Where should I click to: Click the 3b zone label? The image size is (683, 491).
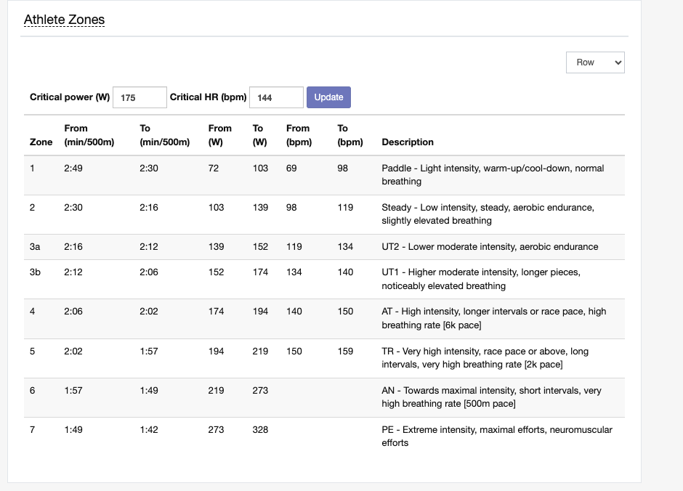click(35, 272)
